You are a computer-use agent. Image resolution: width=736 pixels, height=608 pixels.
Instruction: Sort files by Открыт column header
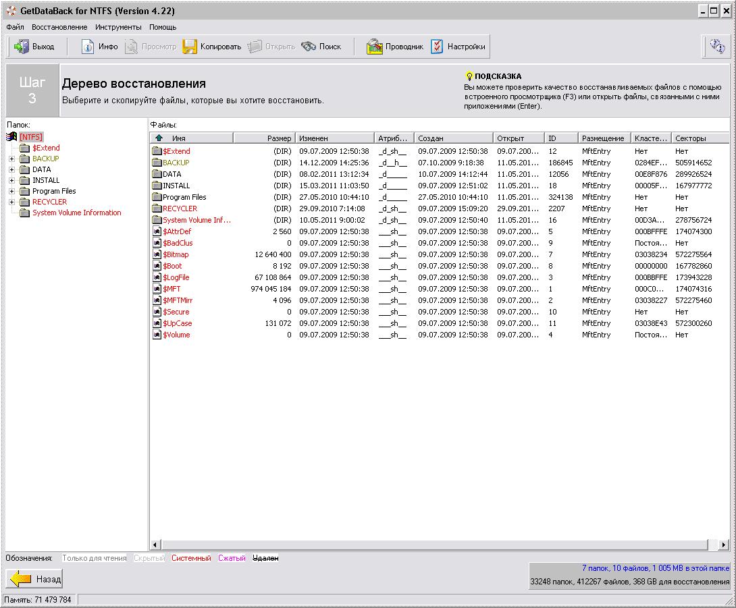519,138
